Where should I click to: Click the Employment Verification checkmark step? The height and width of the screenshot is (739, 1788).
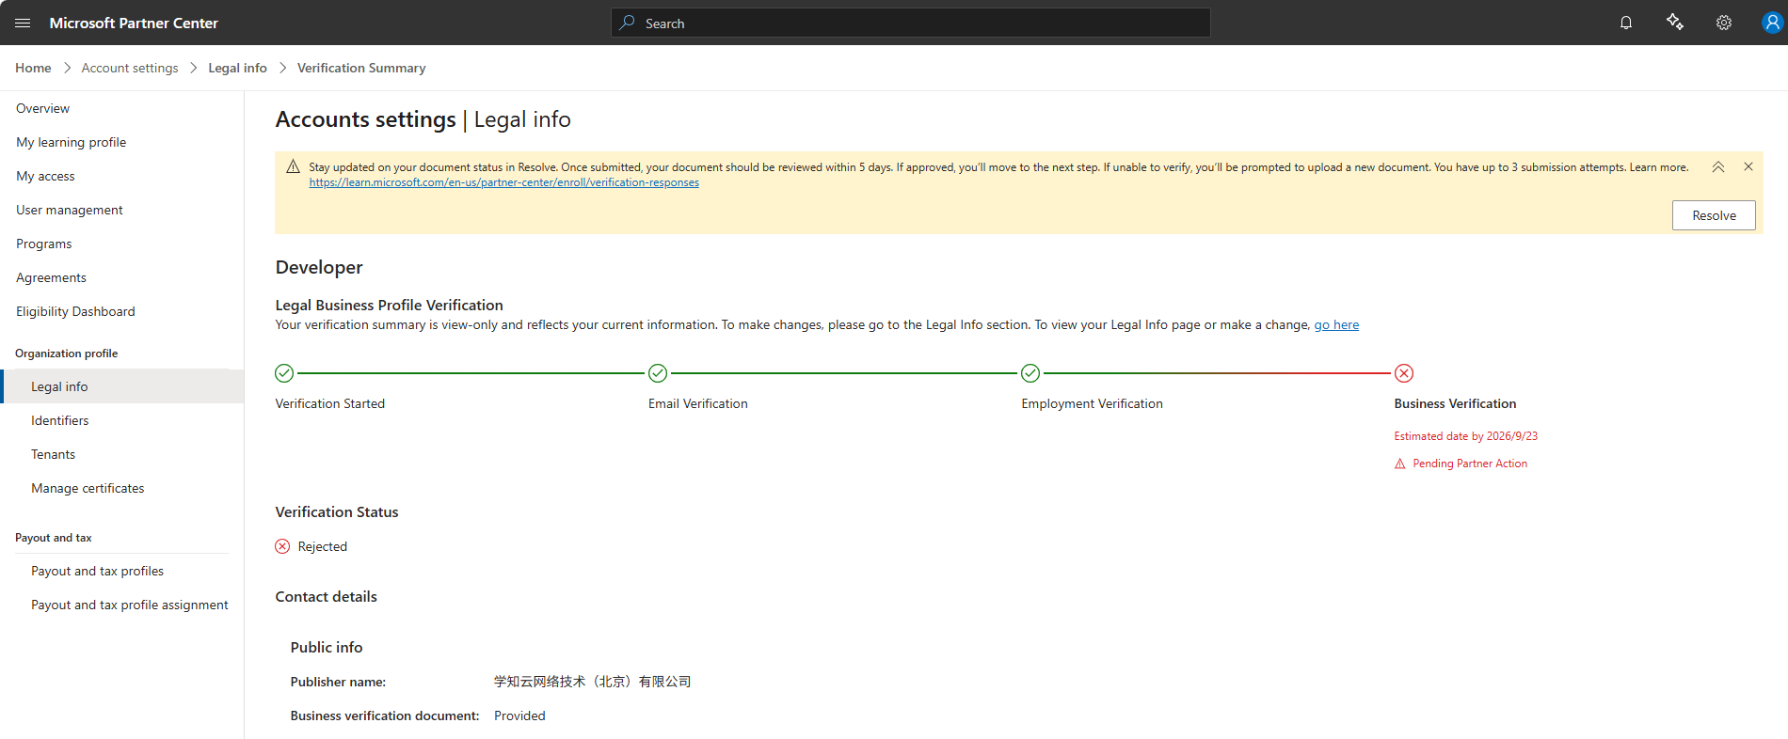click(1030, 373)
